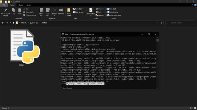Pin to Quick access in ribbon

coord(6,12)
